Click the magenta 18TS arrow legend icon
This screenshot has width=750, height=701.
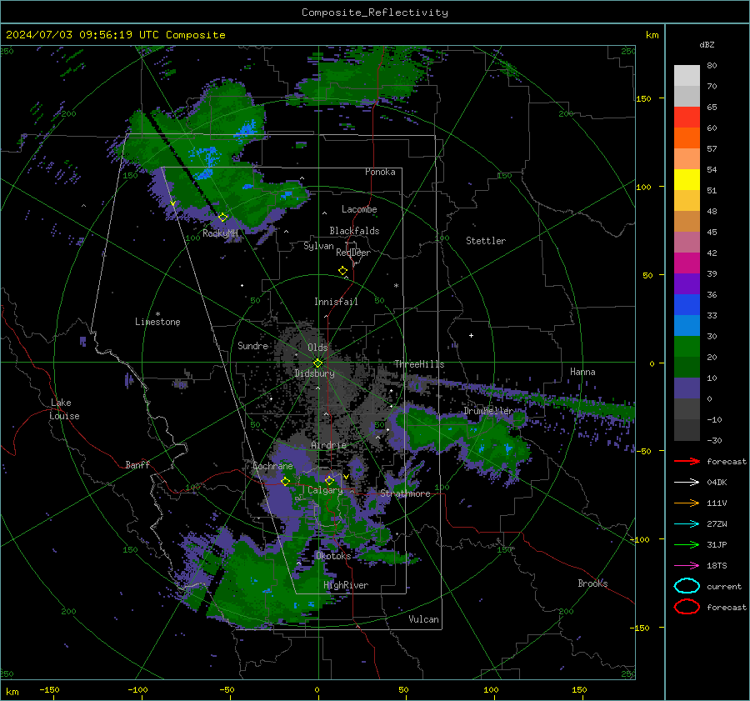687,566
